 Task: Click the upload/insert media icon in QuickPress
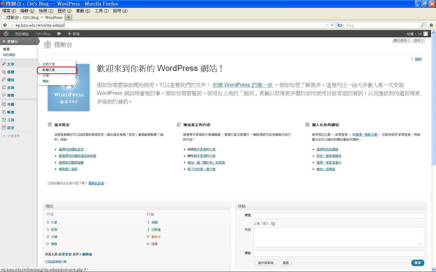pyautogui.click(x=273, y=224)
